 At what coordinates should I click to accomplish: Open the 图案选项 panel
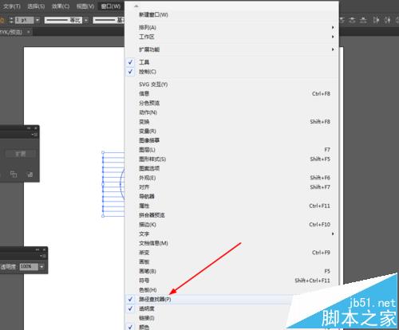(x=231, y=168)
